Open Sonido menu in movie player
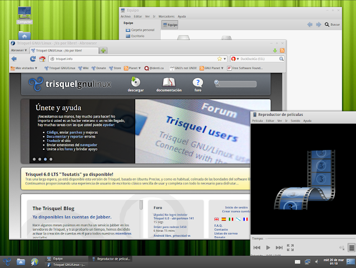Screen dimensions: 356x268 295,121
